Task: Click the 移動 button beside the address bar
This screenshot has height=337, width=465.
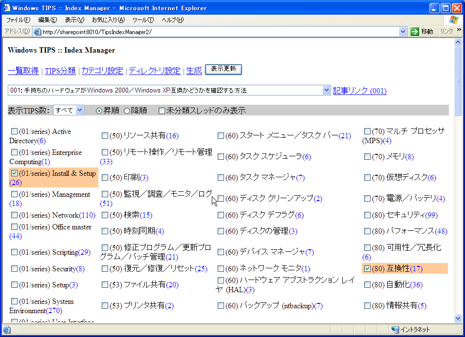Action: [x=423, y=32]
